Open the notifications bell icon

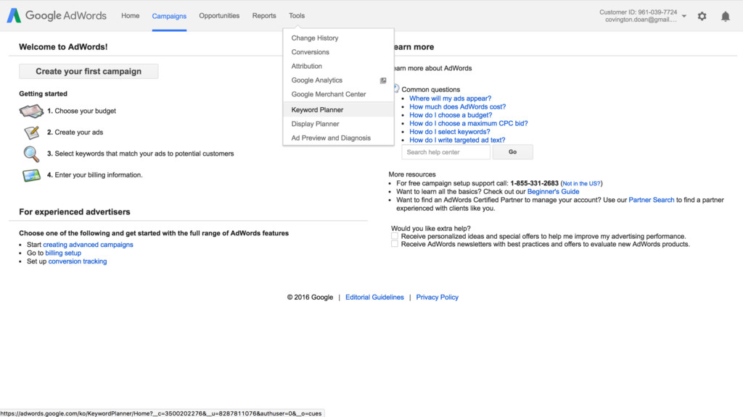(725, 17)
